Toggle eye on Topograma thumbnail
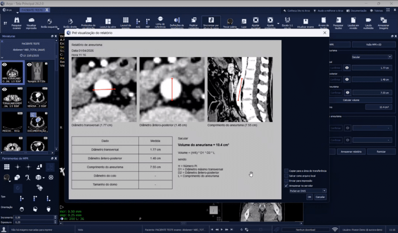This screenshot has height=233, width=398. [x=29, y=65]
